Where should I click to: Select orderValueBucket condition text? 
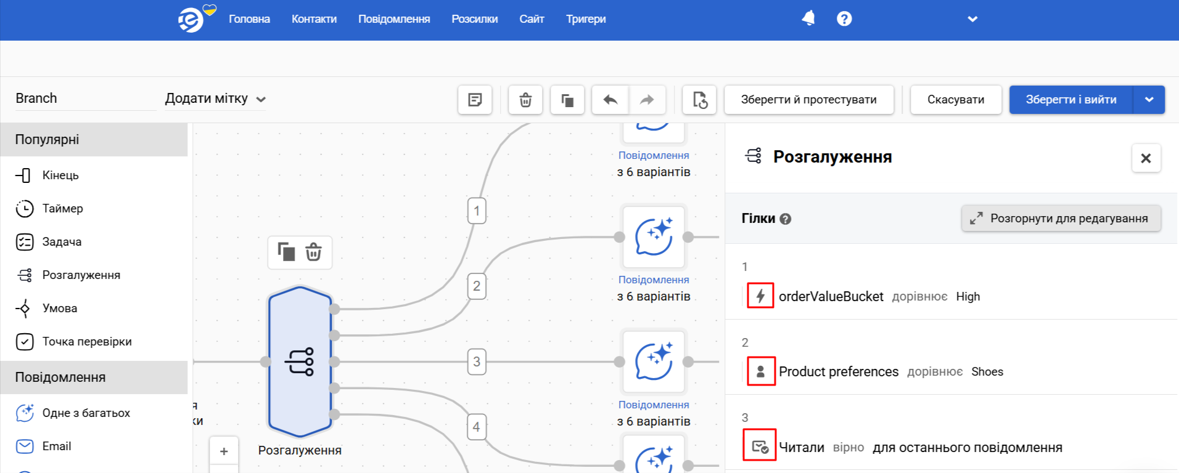(831, 297)
